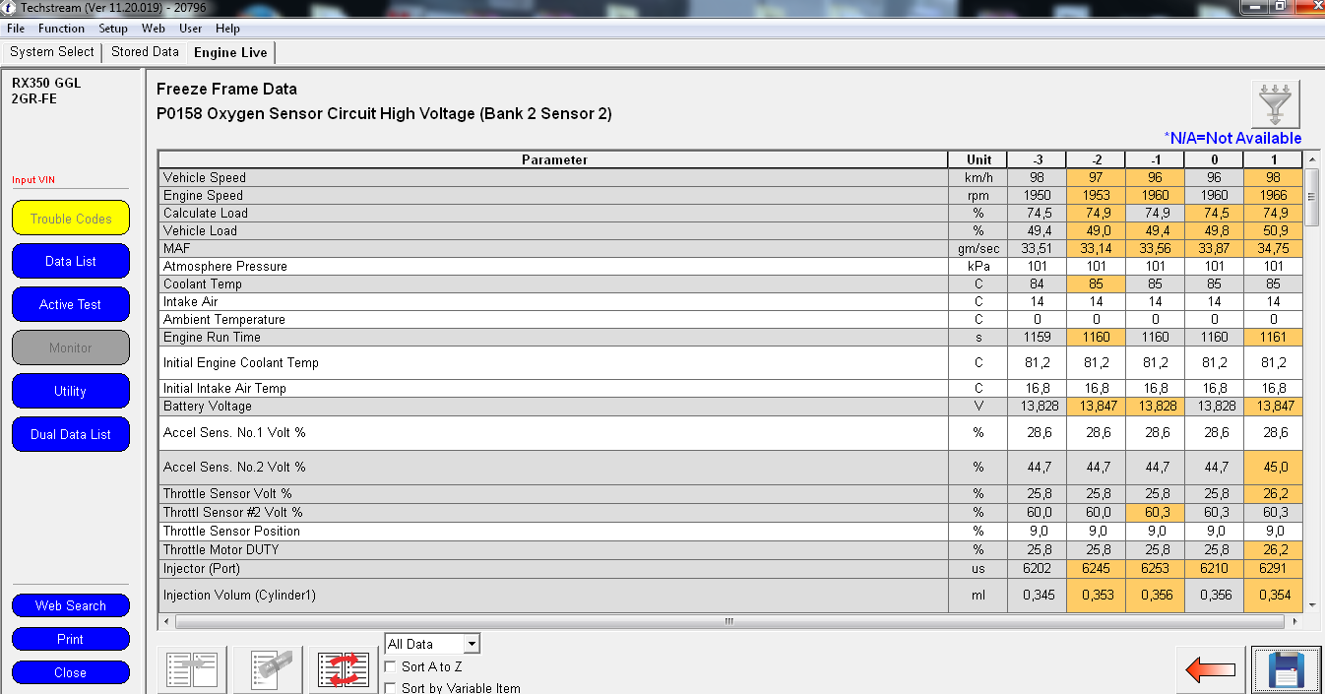Click the list with gray arrow icon
This screenshot has height=694, width=1325.
click(x=192, y=670)
